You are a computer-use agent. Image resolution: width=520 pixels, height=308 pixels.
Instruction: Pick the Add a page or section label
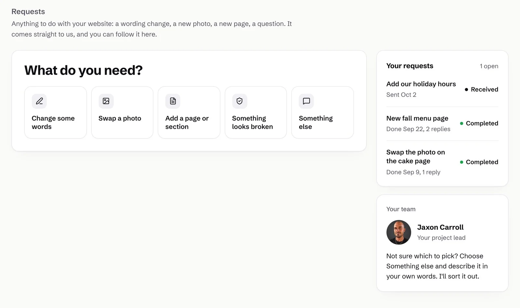(187, 122)
